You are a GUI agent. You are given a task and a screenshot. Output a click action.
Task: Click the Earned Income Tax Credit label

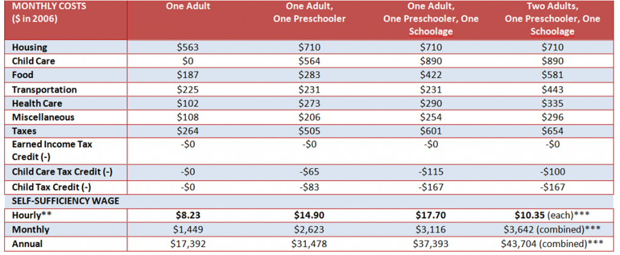coord(52,150)
